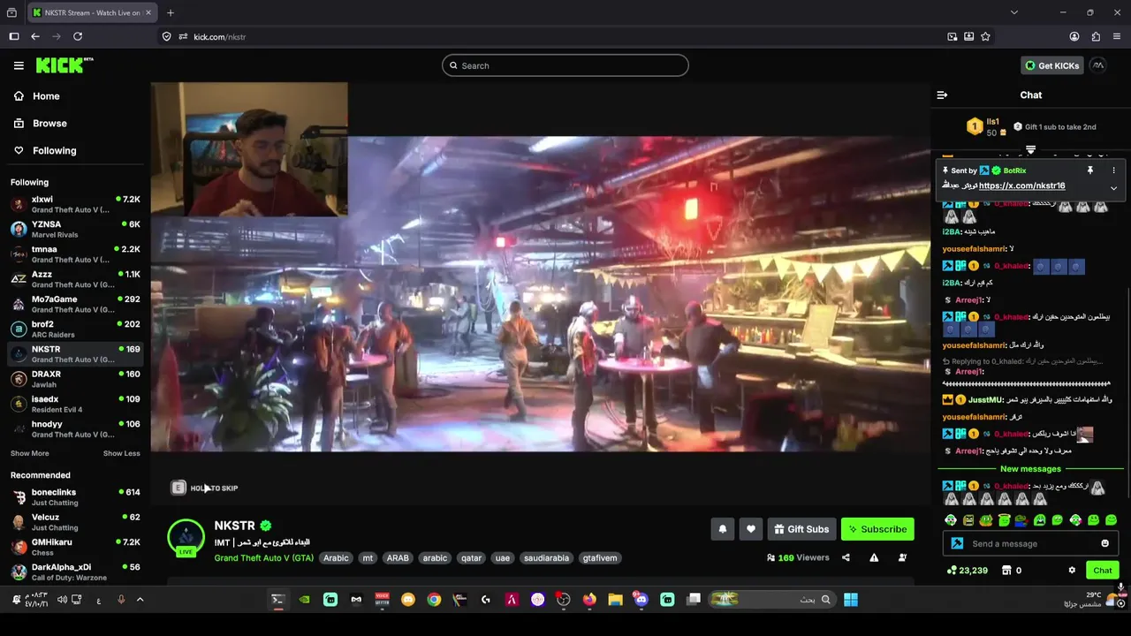Open Azzz channel in Following list
Screen dimensions: 1131x636
click(x=75, y=279)
